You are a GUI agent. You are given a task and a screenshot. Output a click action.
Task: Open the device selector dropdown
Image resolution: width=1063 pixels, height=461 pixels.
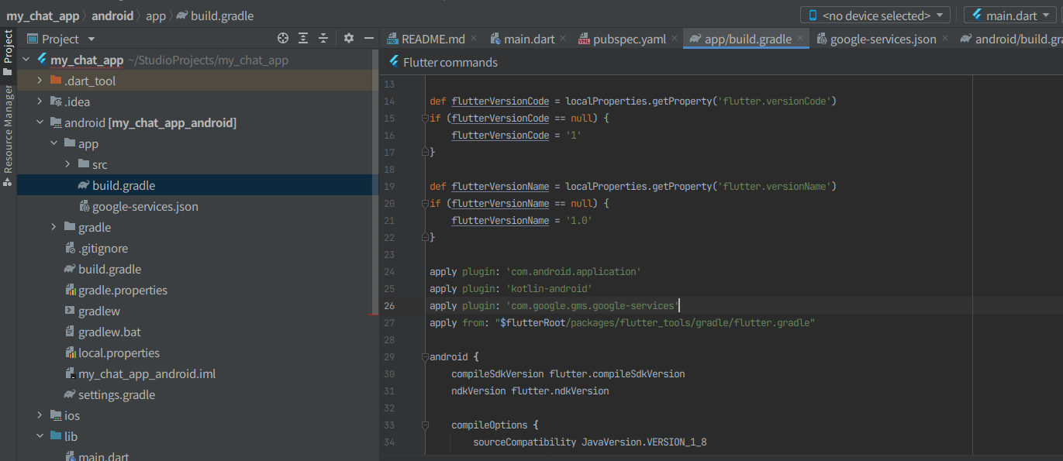pos(875,15)
